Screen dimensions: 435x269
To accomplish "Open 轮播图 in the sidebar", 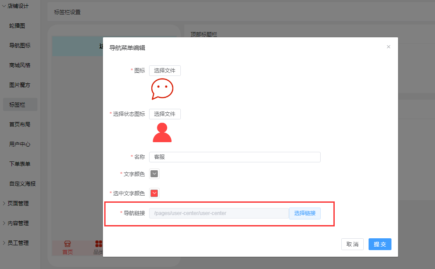I will pos(17,26).
